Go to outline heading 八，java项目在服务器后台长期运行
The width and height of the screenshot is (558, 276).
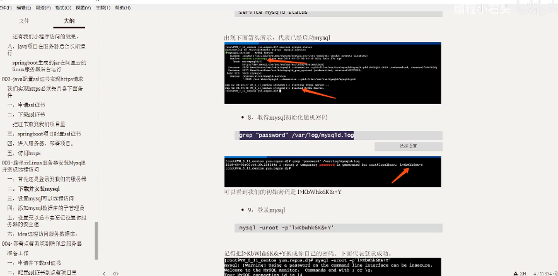pos(47,49)
